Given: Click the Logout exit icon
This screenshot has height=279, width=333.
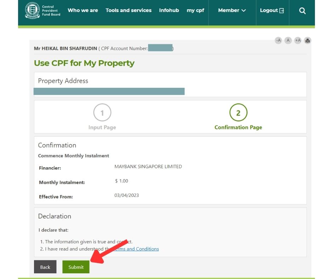Looking at the screenshot, I should point(282,10).
